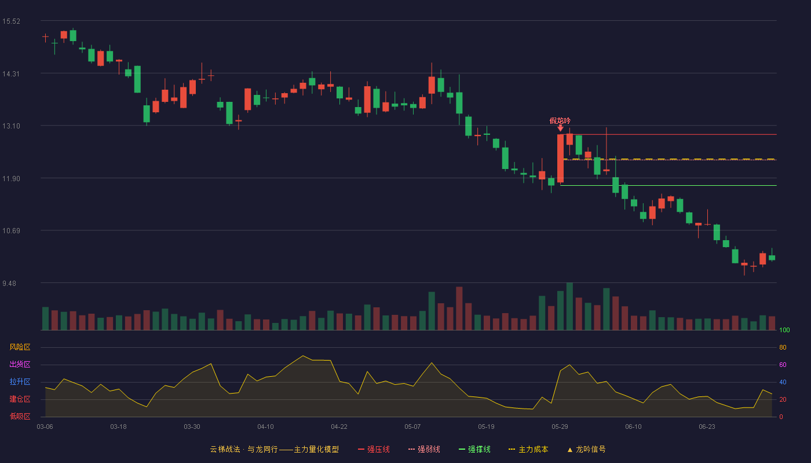The width and height of the screenshot is (811, 463).
Task: Click the 05-19 date label
Action: pos(486,427)
